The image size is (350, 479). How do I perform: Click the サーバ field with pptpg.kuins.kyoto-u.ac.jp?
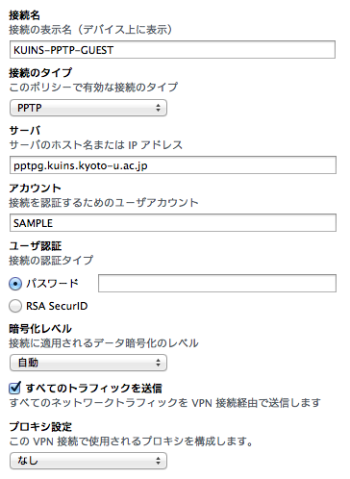173,165
